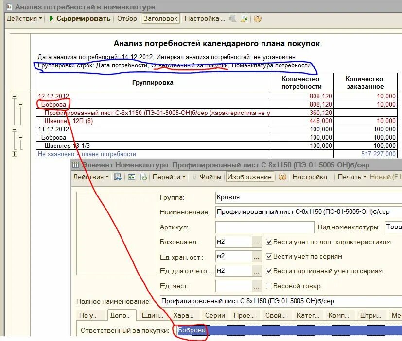The image size is (402, 341).
Task: Click the 517 227,000 value cell
Action: click(x=366, y=154)
